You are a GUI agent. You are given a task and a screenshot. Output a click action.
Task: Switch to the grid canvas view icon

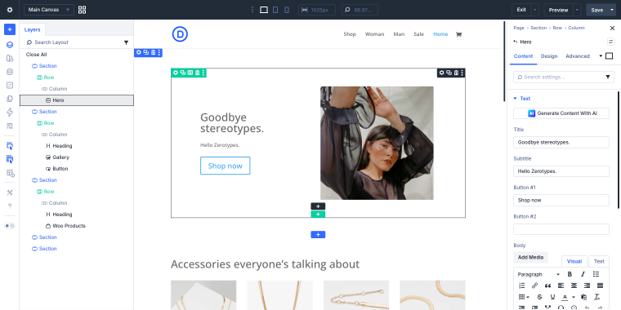pos(82,10)
